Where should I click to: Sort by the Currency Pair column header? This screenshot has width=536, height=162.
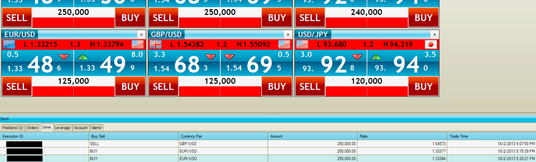tap(223, 136)
